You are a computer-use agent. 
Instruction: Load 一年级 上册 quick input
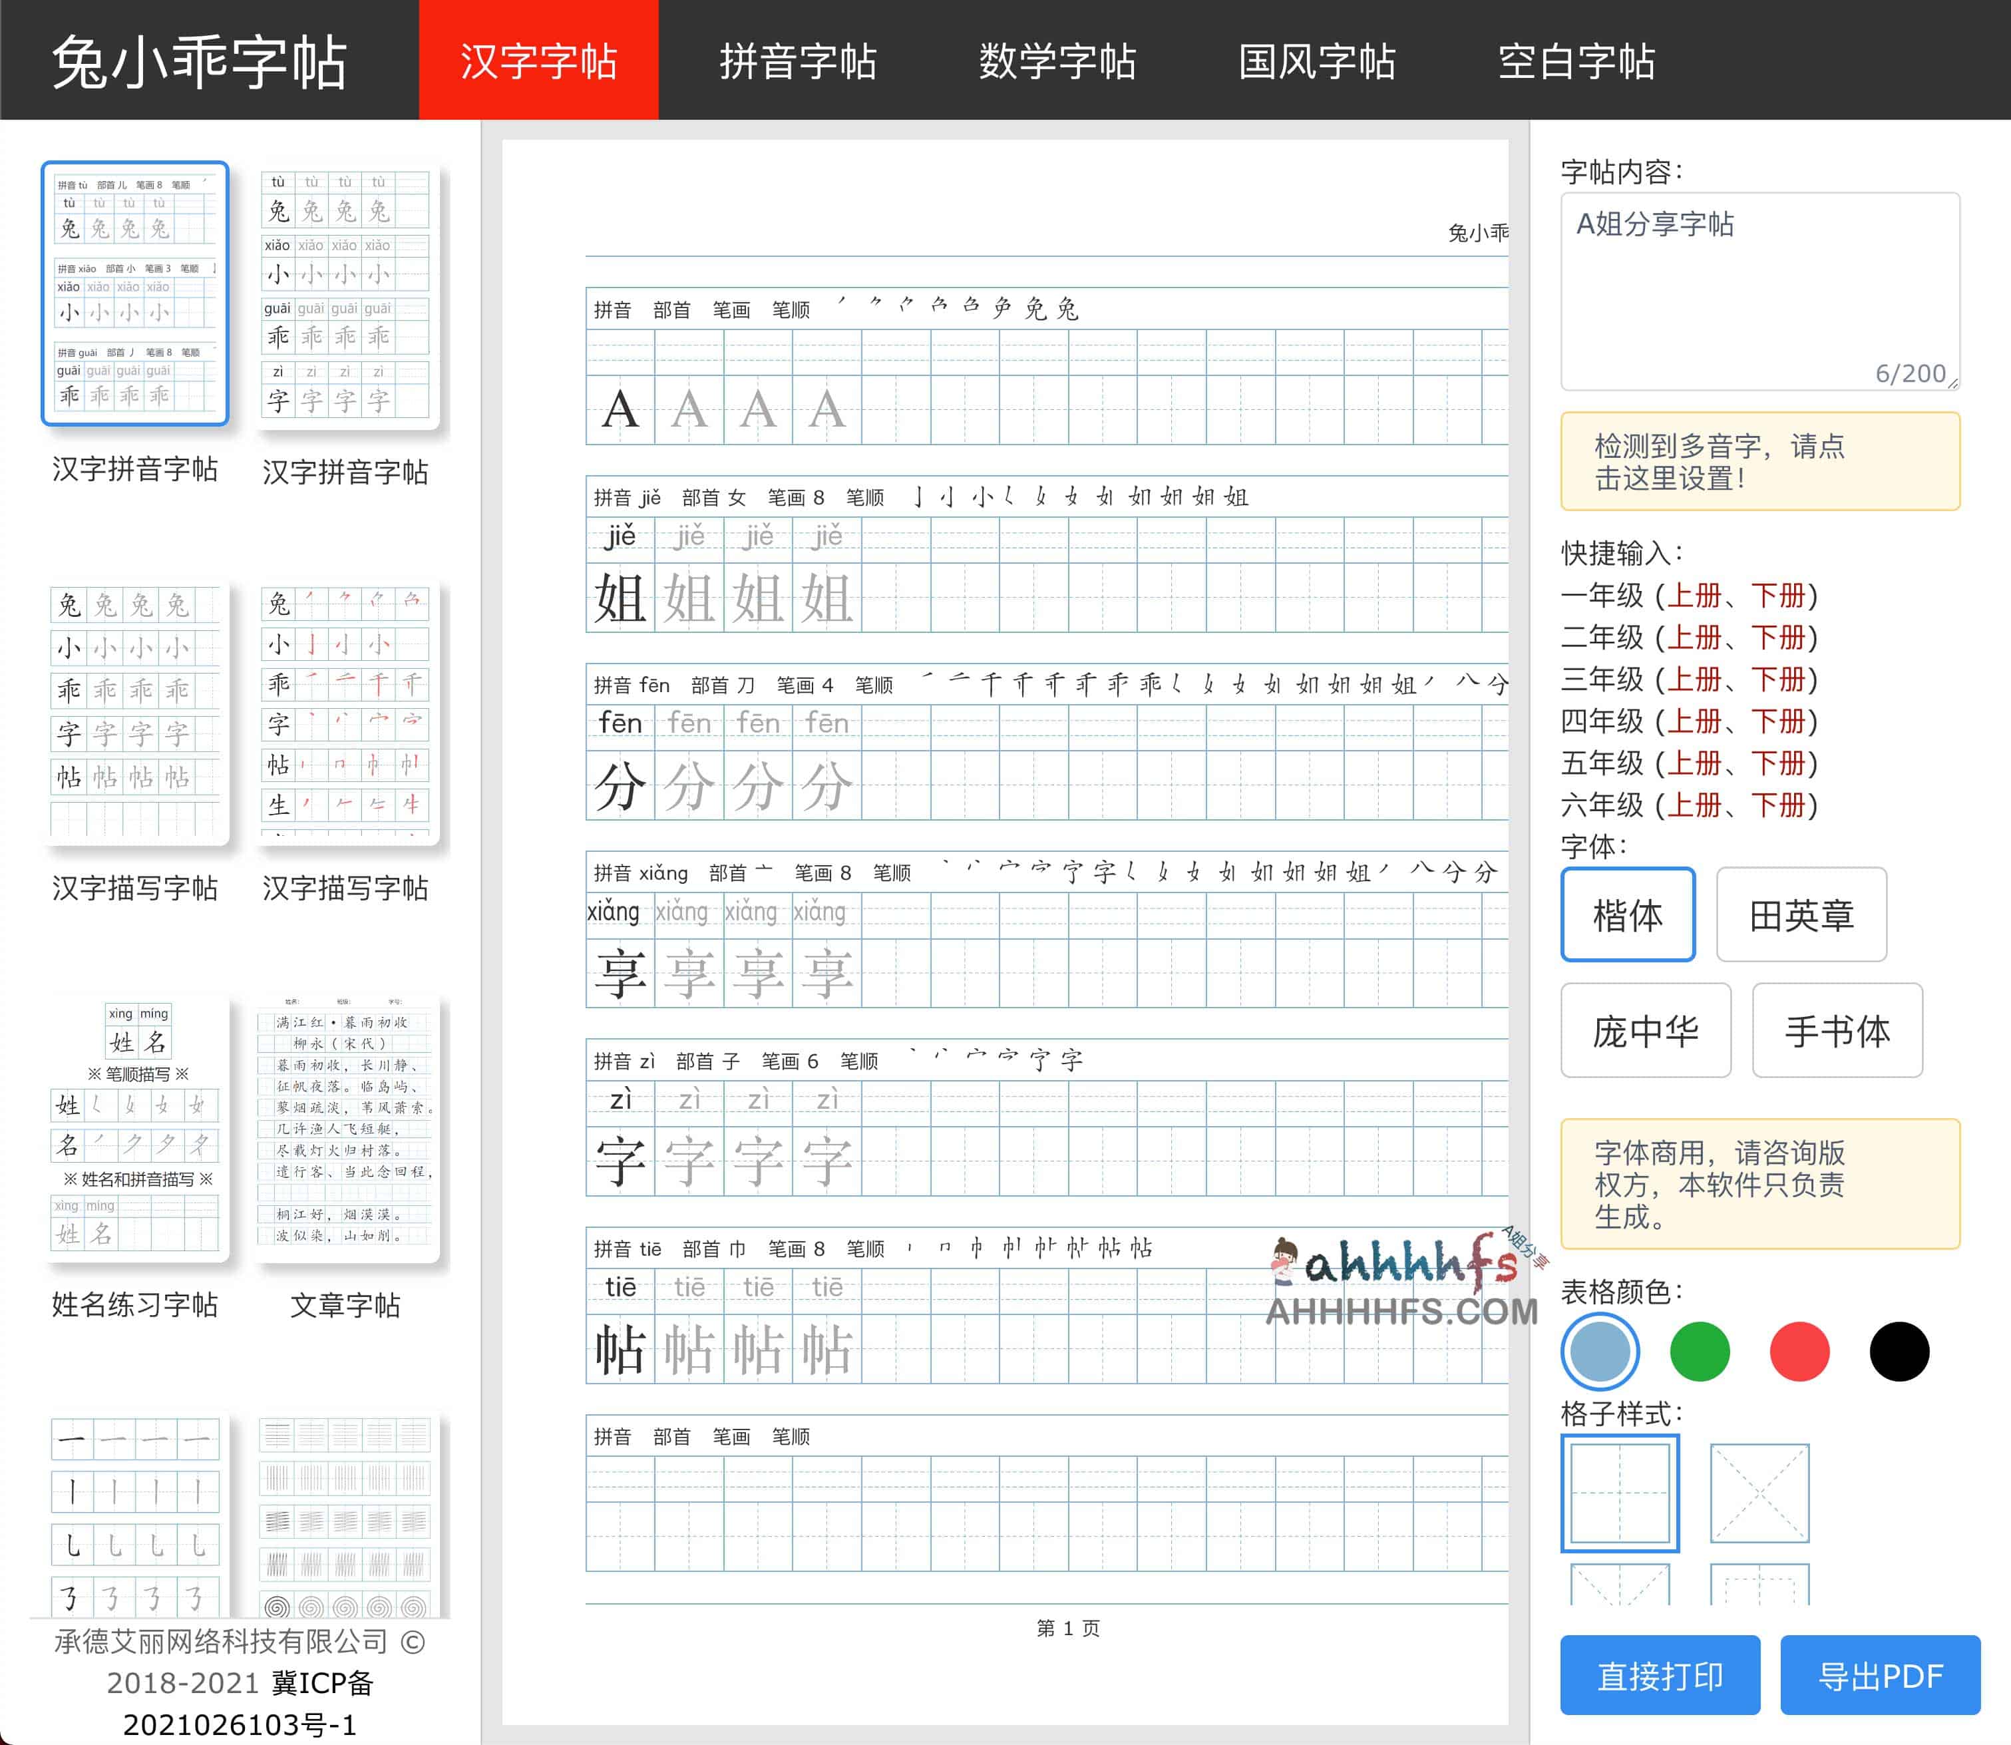pos(1694,595)
